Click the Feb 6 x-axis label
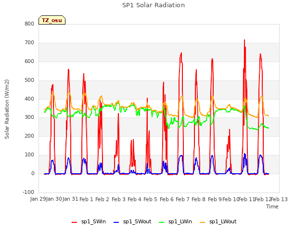The width and height of the screenshot is (308, 231). click(167, 199)
